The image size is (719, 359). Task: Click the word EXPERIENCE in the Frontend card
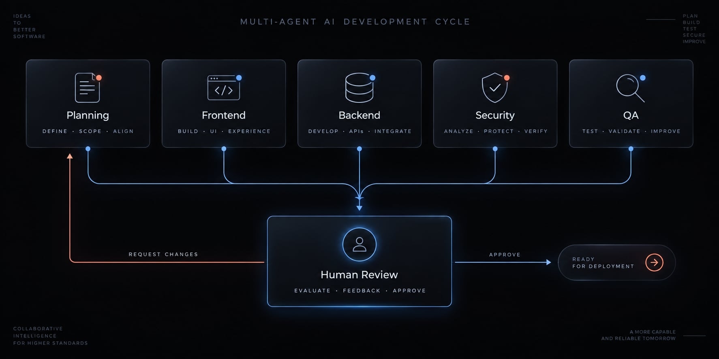pos(249,131)
